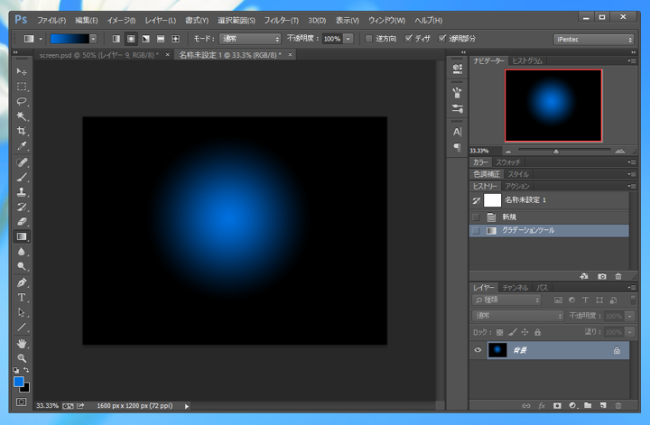
Task: Choose angle gradient style
Action: pos(146,39)
